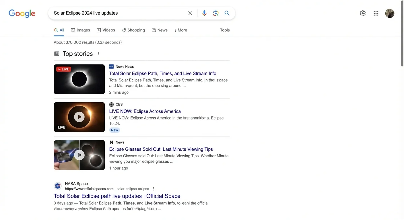Open LIVE NOW: Eclipse Across America

tap(145, 111)
